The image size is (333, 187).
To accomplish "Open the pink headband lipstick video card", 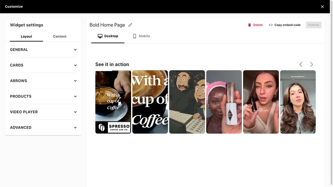I will [x=224, y=102].
